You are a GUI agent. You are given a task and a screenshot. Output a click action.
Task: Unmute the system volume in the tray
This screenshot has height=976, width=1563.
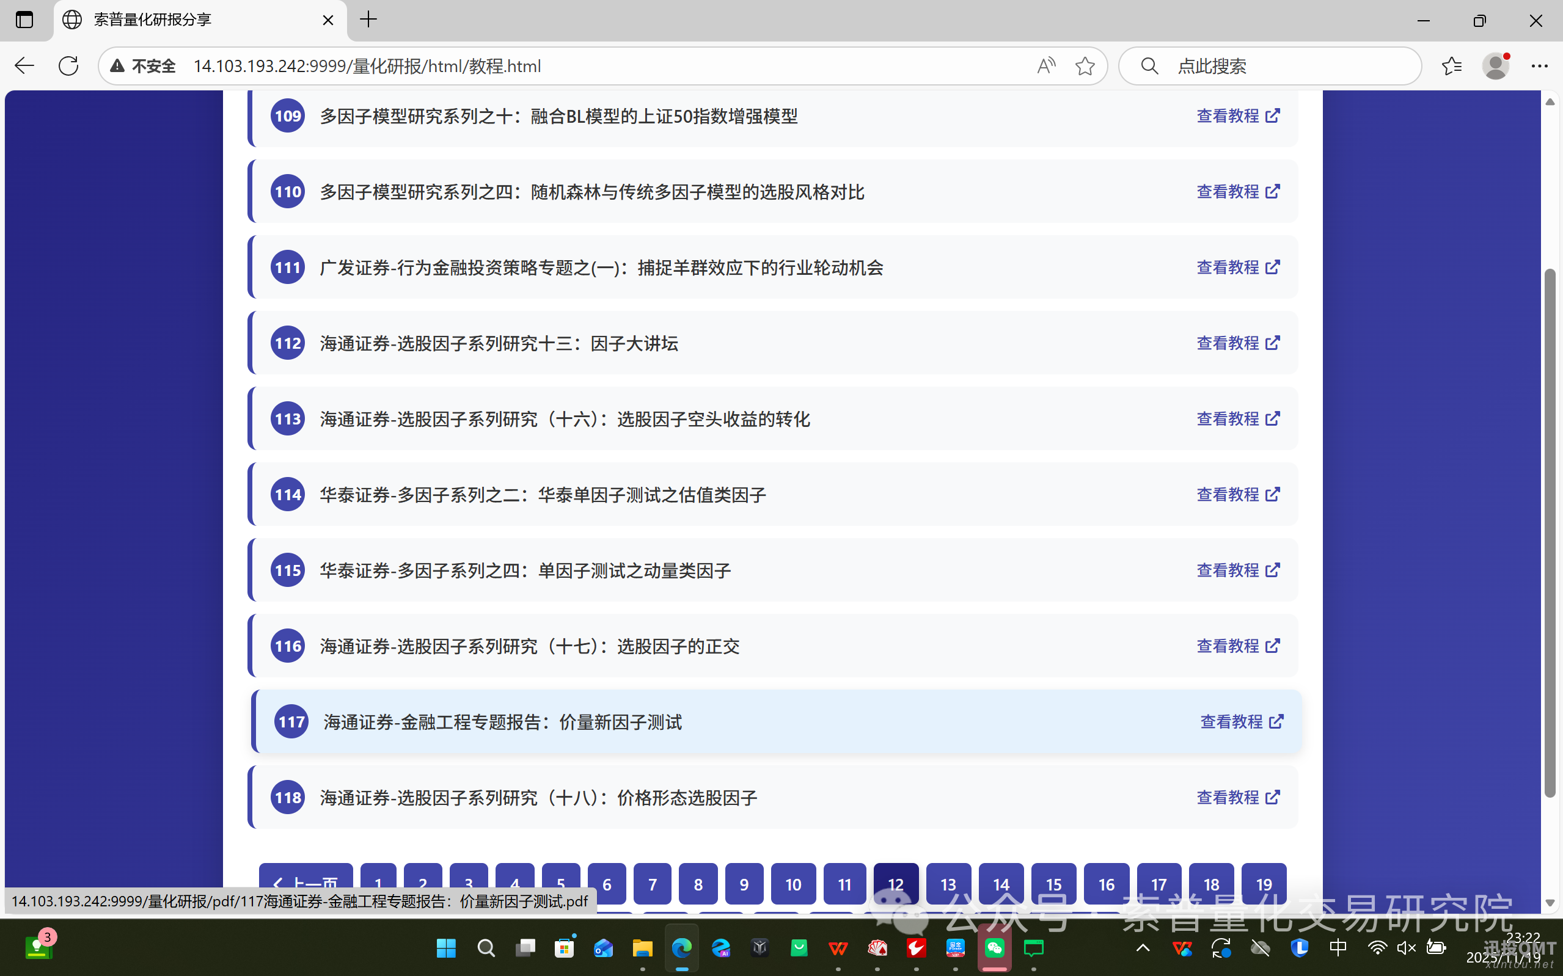coord(1406,947)
